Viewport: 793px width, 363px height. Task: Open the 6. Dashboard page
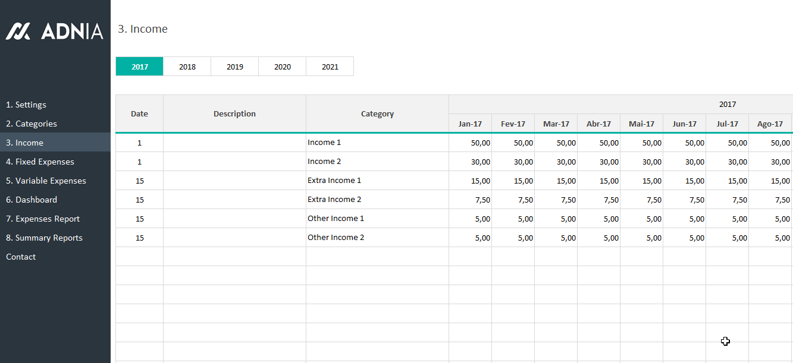coord(32,200)
